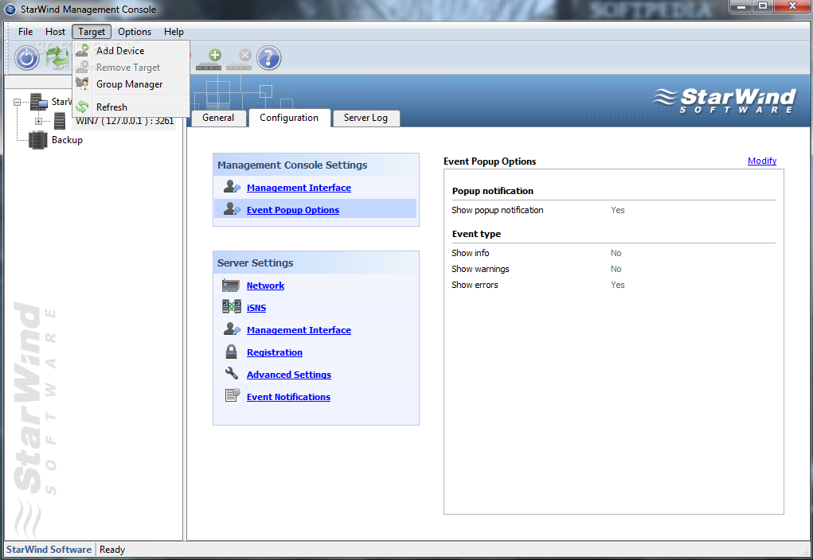Click the Show info label
This screenshot has height=560, width=813.
(471, 253)
